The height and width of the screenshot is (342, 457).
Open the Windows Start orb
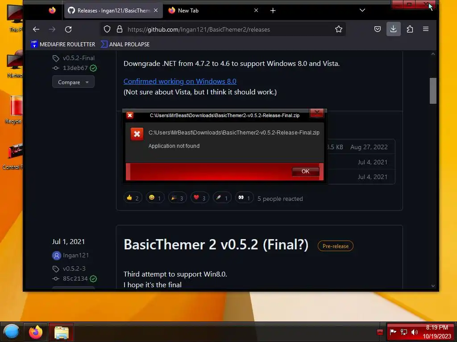click(x=11, y=331)
